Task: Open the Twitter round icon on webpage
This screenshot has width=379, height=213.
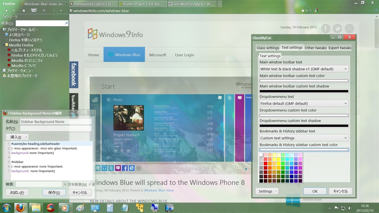Action: pos(338,28)
